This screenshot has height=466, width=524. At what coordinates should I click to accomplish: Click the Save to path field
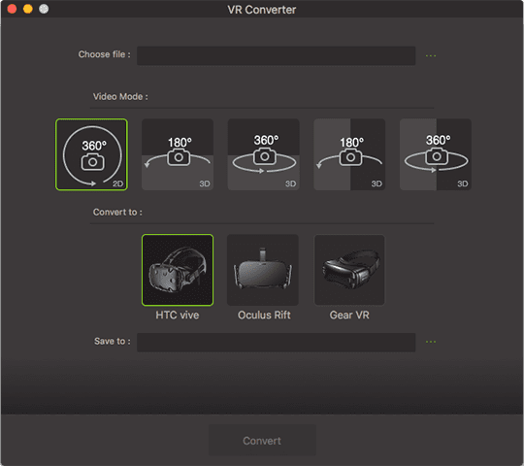point(277,343)
